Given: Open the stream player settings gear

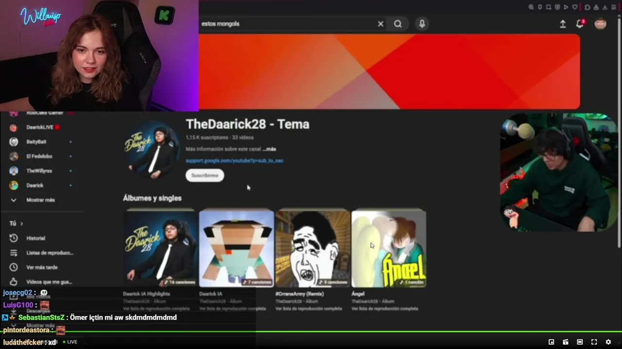Looking at the screenshot, I should pyautogui.click(x=608, y=342).
